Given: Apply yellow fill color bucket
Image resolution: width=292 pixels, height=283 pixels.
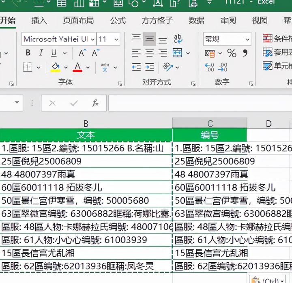Looking at the screenshot, I should [x=56, y=67].
